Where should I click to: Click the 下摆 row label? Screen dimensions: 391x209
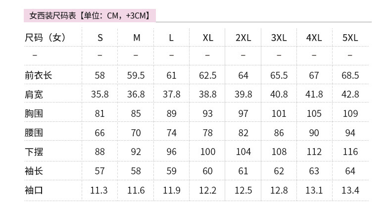(x=34, y=152)
